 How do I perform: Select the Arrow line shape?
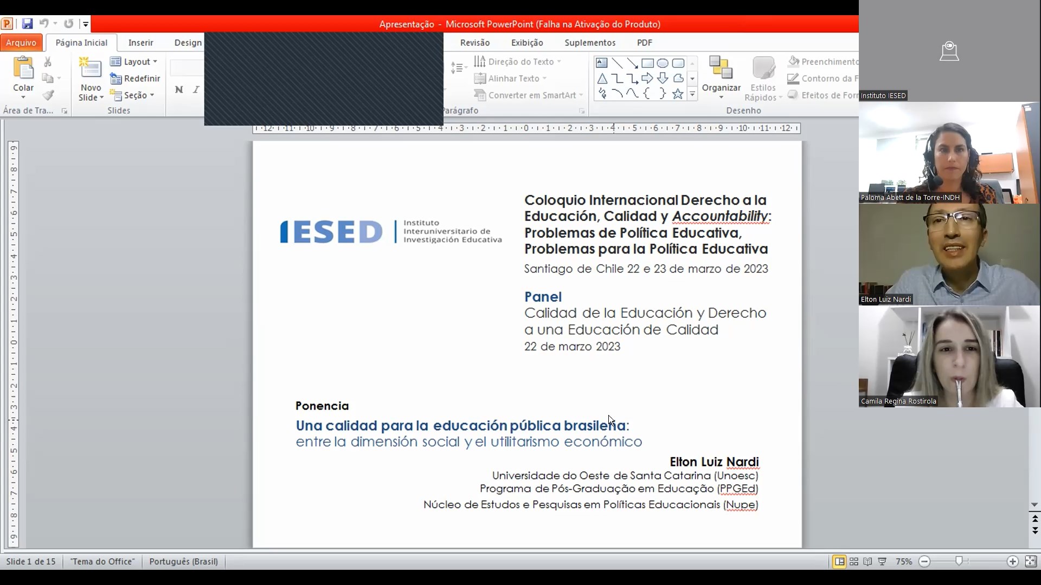coord(632,63)
